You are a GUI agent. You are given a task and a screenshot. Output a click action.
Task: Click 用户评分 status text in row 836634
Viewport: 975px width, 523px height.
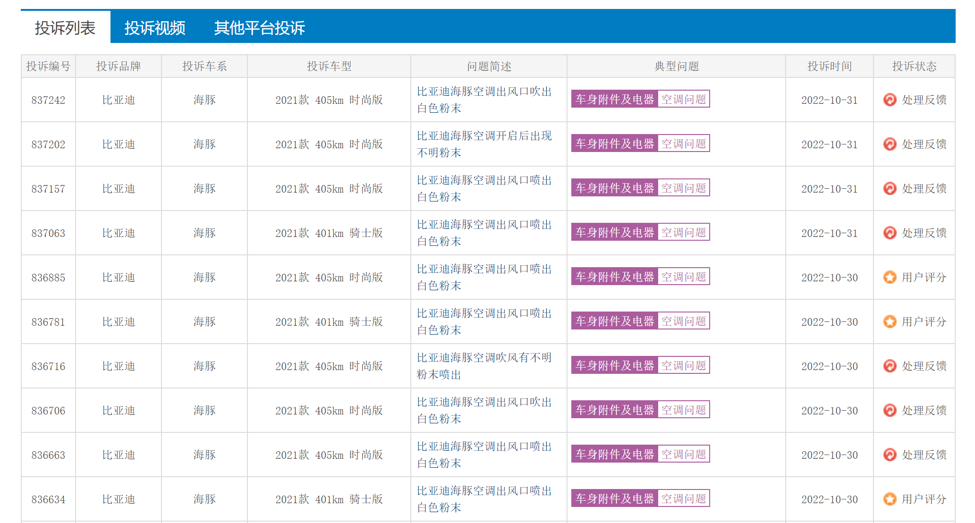[x=924, y=499]
